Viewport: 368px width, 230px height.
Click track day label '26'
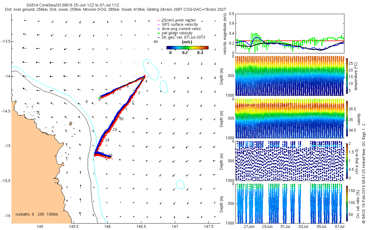pyautogui.click(x=110, y=155)
